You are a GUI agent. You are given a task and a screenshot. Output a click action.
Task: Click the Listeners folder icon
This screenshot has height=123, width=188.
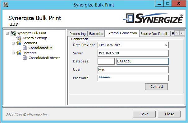(19, 53)
